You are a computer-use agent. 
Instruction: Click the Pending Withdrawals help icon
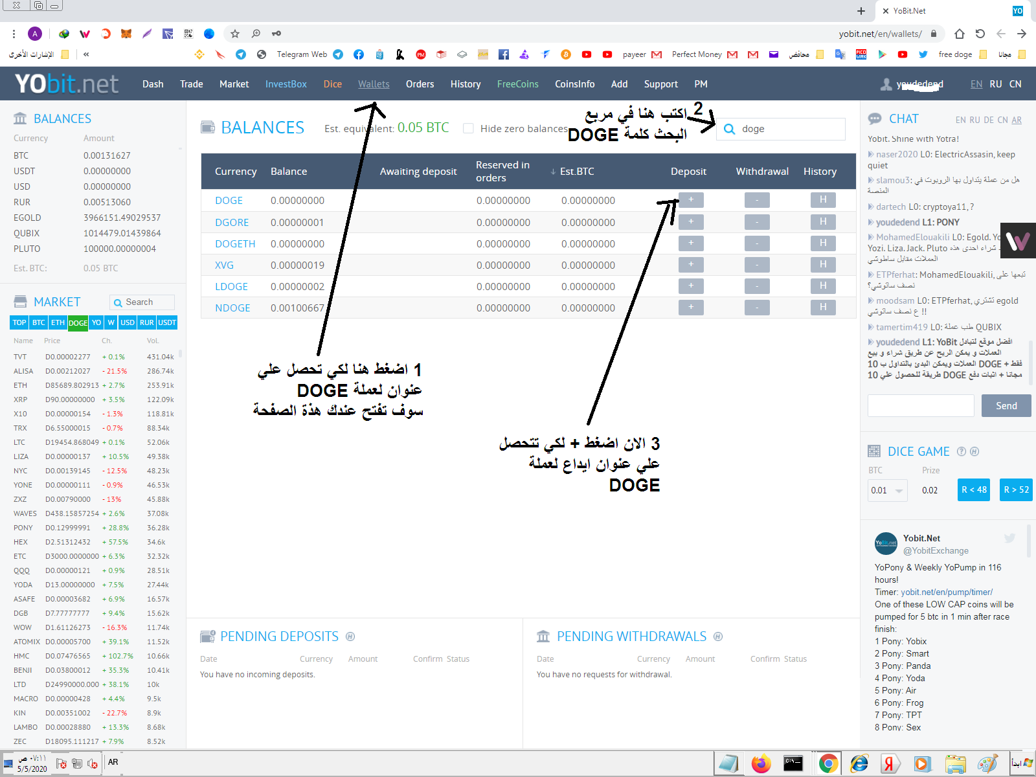(x=718, y=636)
